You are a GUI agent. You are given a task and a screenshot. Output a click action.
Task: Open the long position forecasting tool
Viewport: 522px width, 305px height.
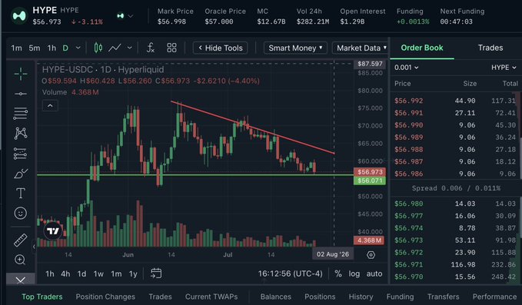pos(21,154)
